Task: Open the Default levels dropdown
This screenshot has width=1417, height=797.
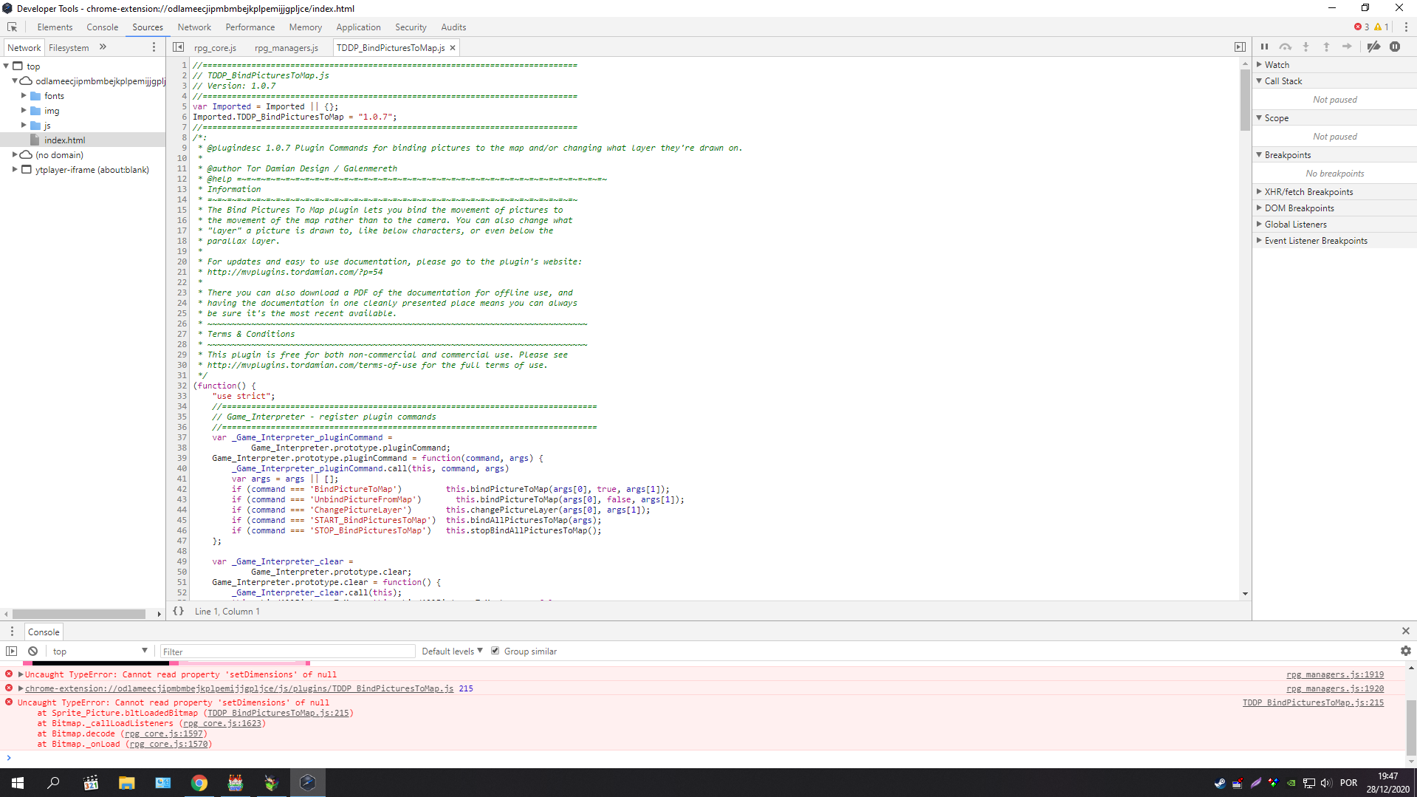Action: pos(452,651)
